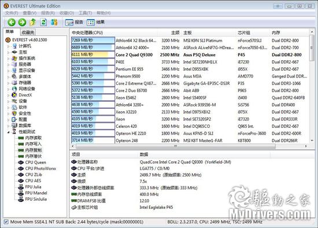Click the 7269 MB/秒 result bar
The image size is (318, 228).
pyautogui.click(x=93, y=40)
